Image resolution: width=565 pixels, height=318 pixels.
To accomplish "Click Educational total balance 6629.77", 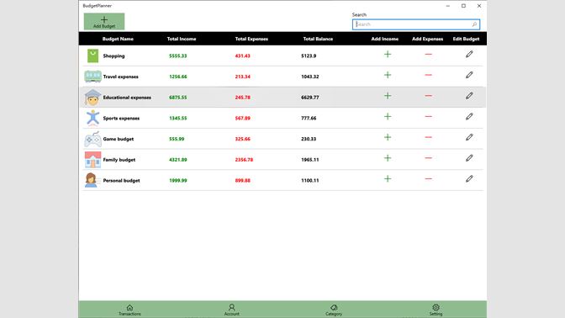I will click(x=310, y=98).
